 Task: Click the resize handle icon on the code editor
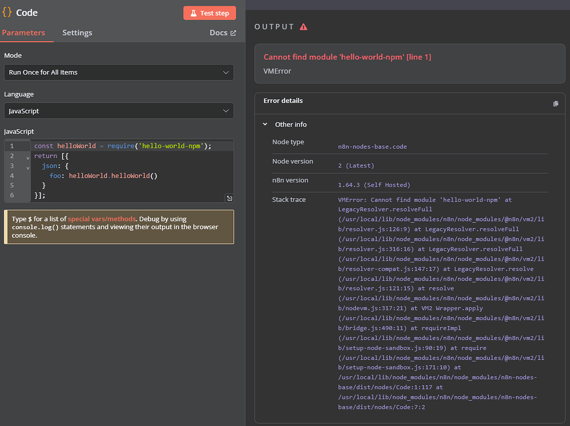[229, 198]
